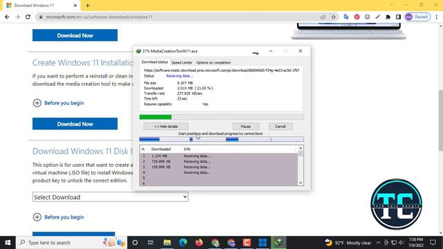Image resolution: width=443 pixels, height=249 pixels.
Task: Open the Google Translate extension icon
Action: coord(346,17)
